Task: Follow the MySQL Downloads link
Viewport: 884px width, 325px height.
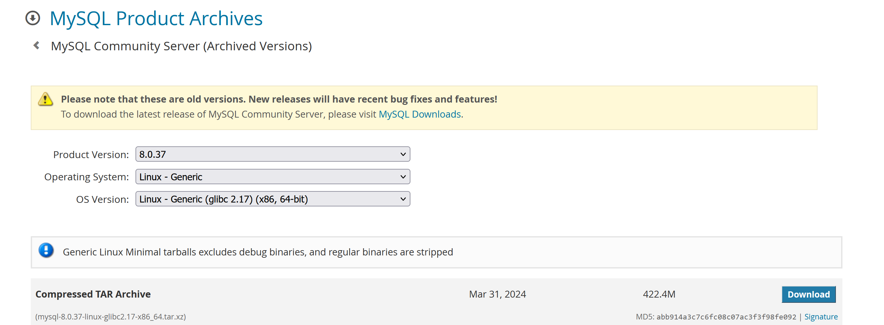Action: [x=419, y=114]
